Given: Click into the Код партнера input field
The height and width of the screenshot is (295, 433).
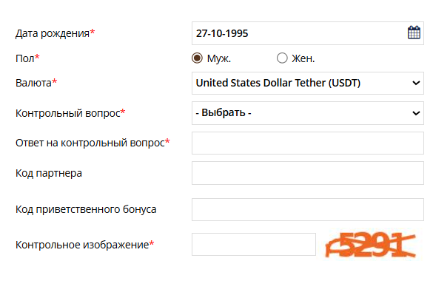Looking at the screenshot, I should 308,173.
